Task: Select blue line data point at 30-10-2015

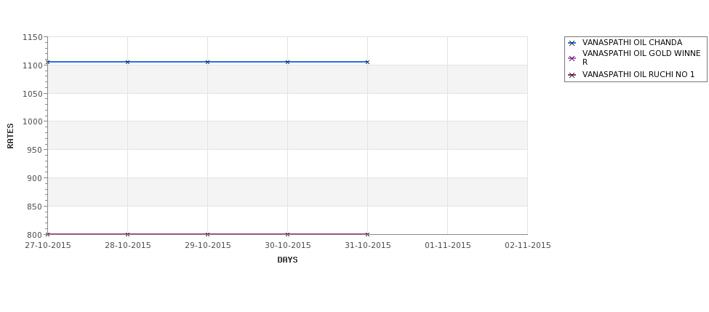Action: point(287,62)
